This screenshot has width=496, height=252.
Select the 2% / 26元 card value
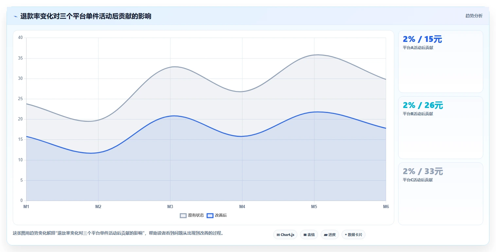[x=423, y=105]
